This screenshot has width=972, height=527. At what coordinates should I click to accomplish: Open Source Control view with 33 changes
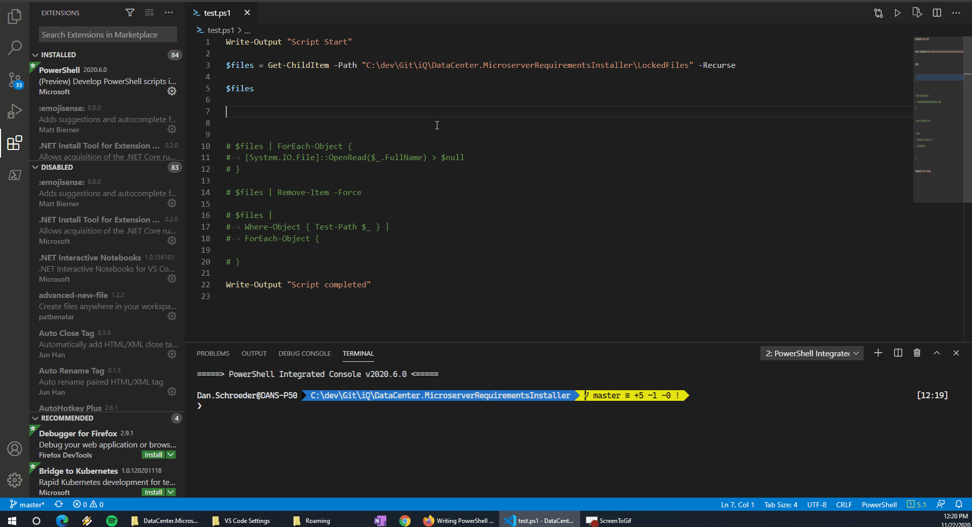(15, 80)
